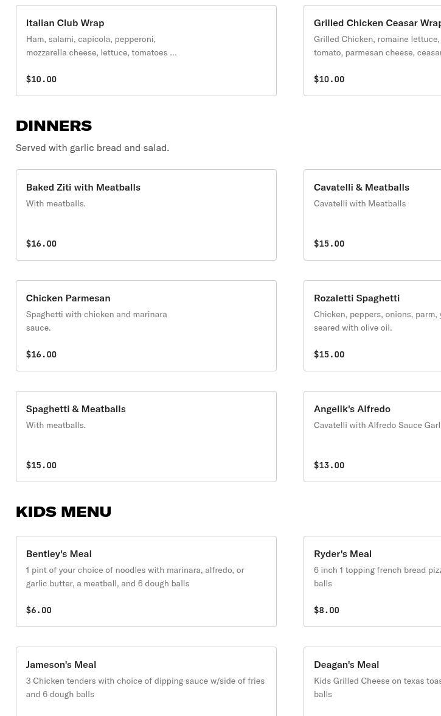Select Bentley's Meal from kids menu
Image resolution: width=441 pixels, height=716 pixels.
(x=146, y=581)
